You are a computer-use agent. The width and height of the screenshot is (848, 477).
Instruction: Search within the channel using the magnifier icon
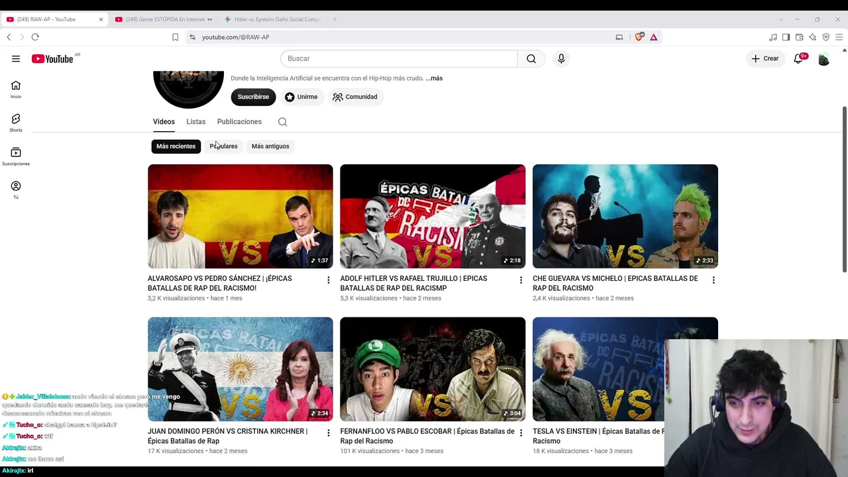(283, 122)
